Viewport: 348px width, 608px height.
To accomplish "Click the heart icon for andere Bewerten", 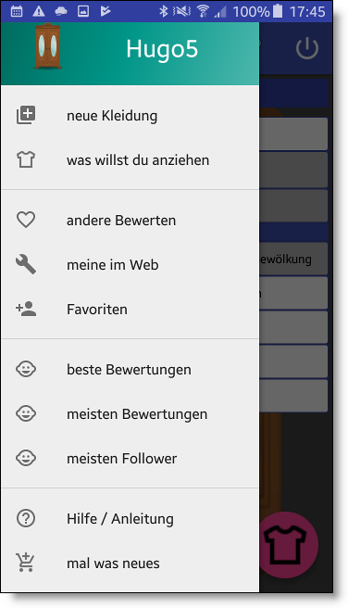I will pos(26,220).
